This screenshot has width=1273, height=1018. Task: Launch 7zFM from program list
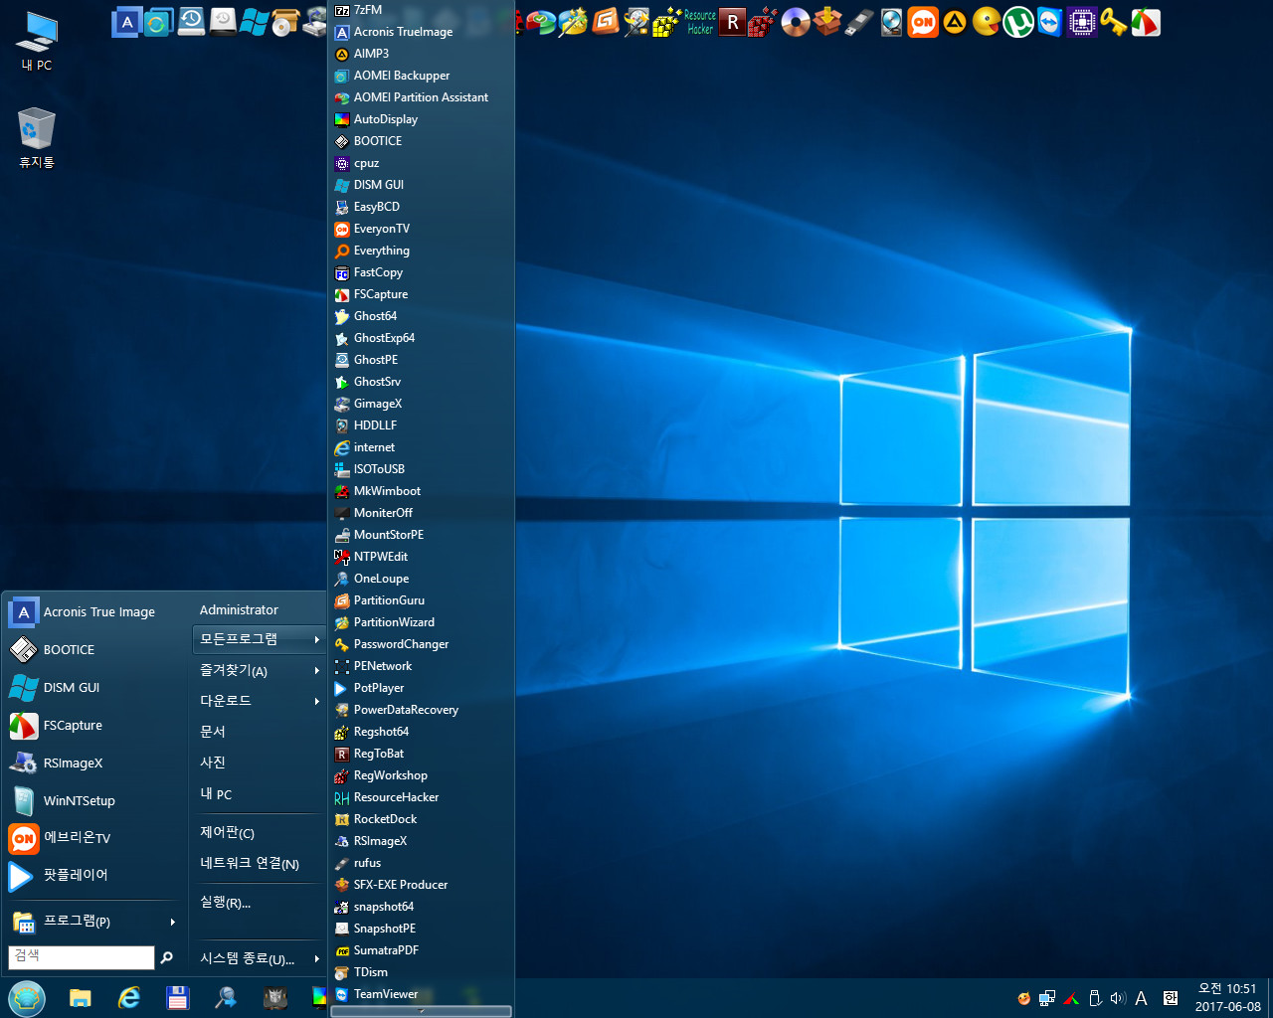[422, 10]
